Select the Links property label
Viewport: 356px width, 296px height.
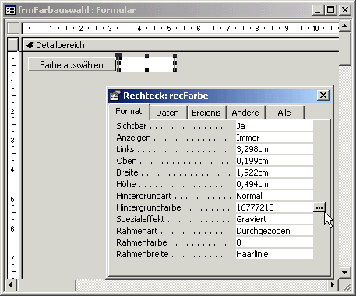(x=125, y=149)
